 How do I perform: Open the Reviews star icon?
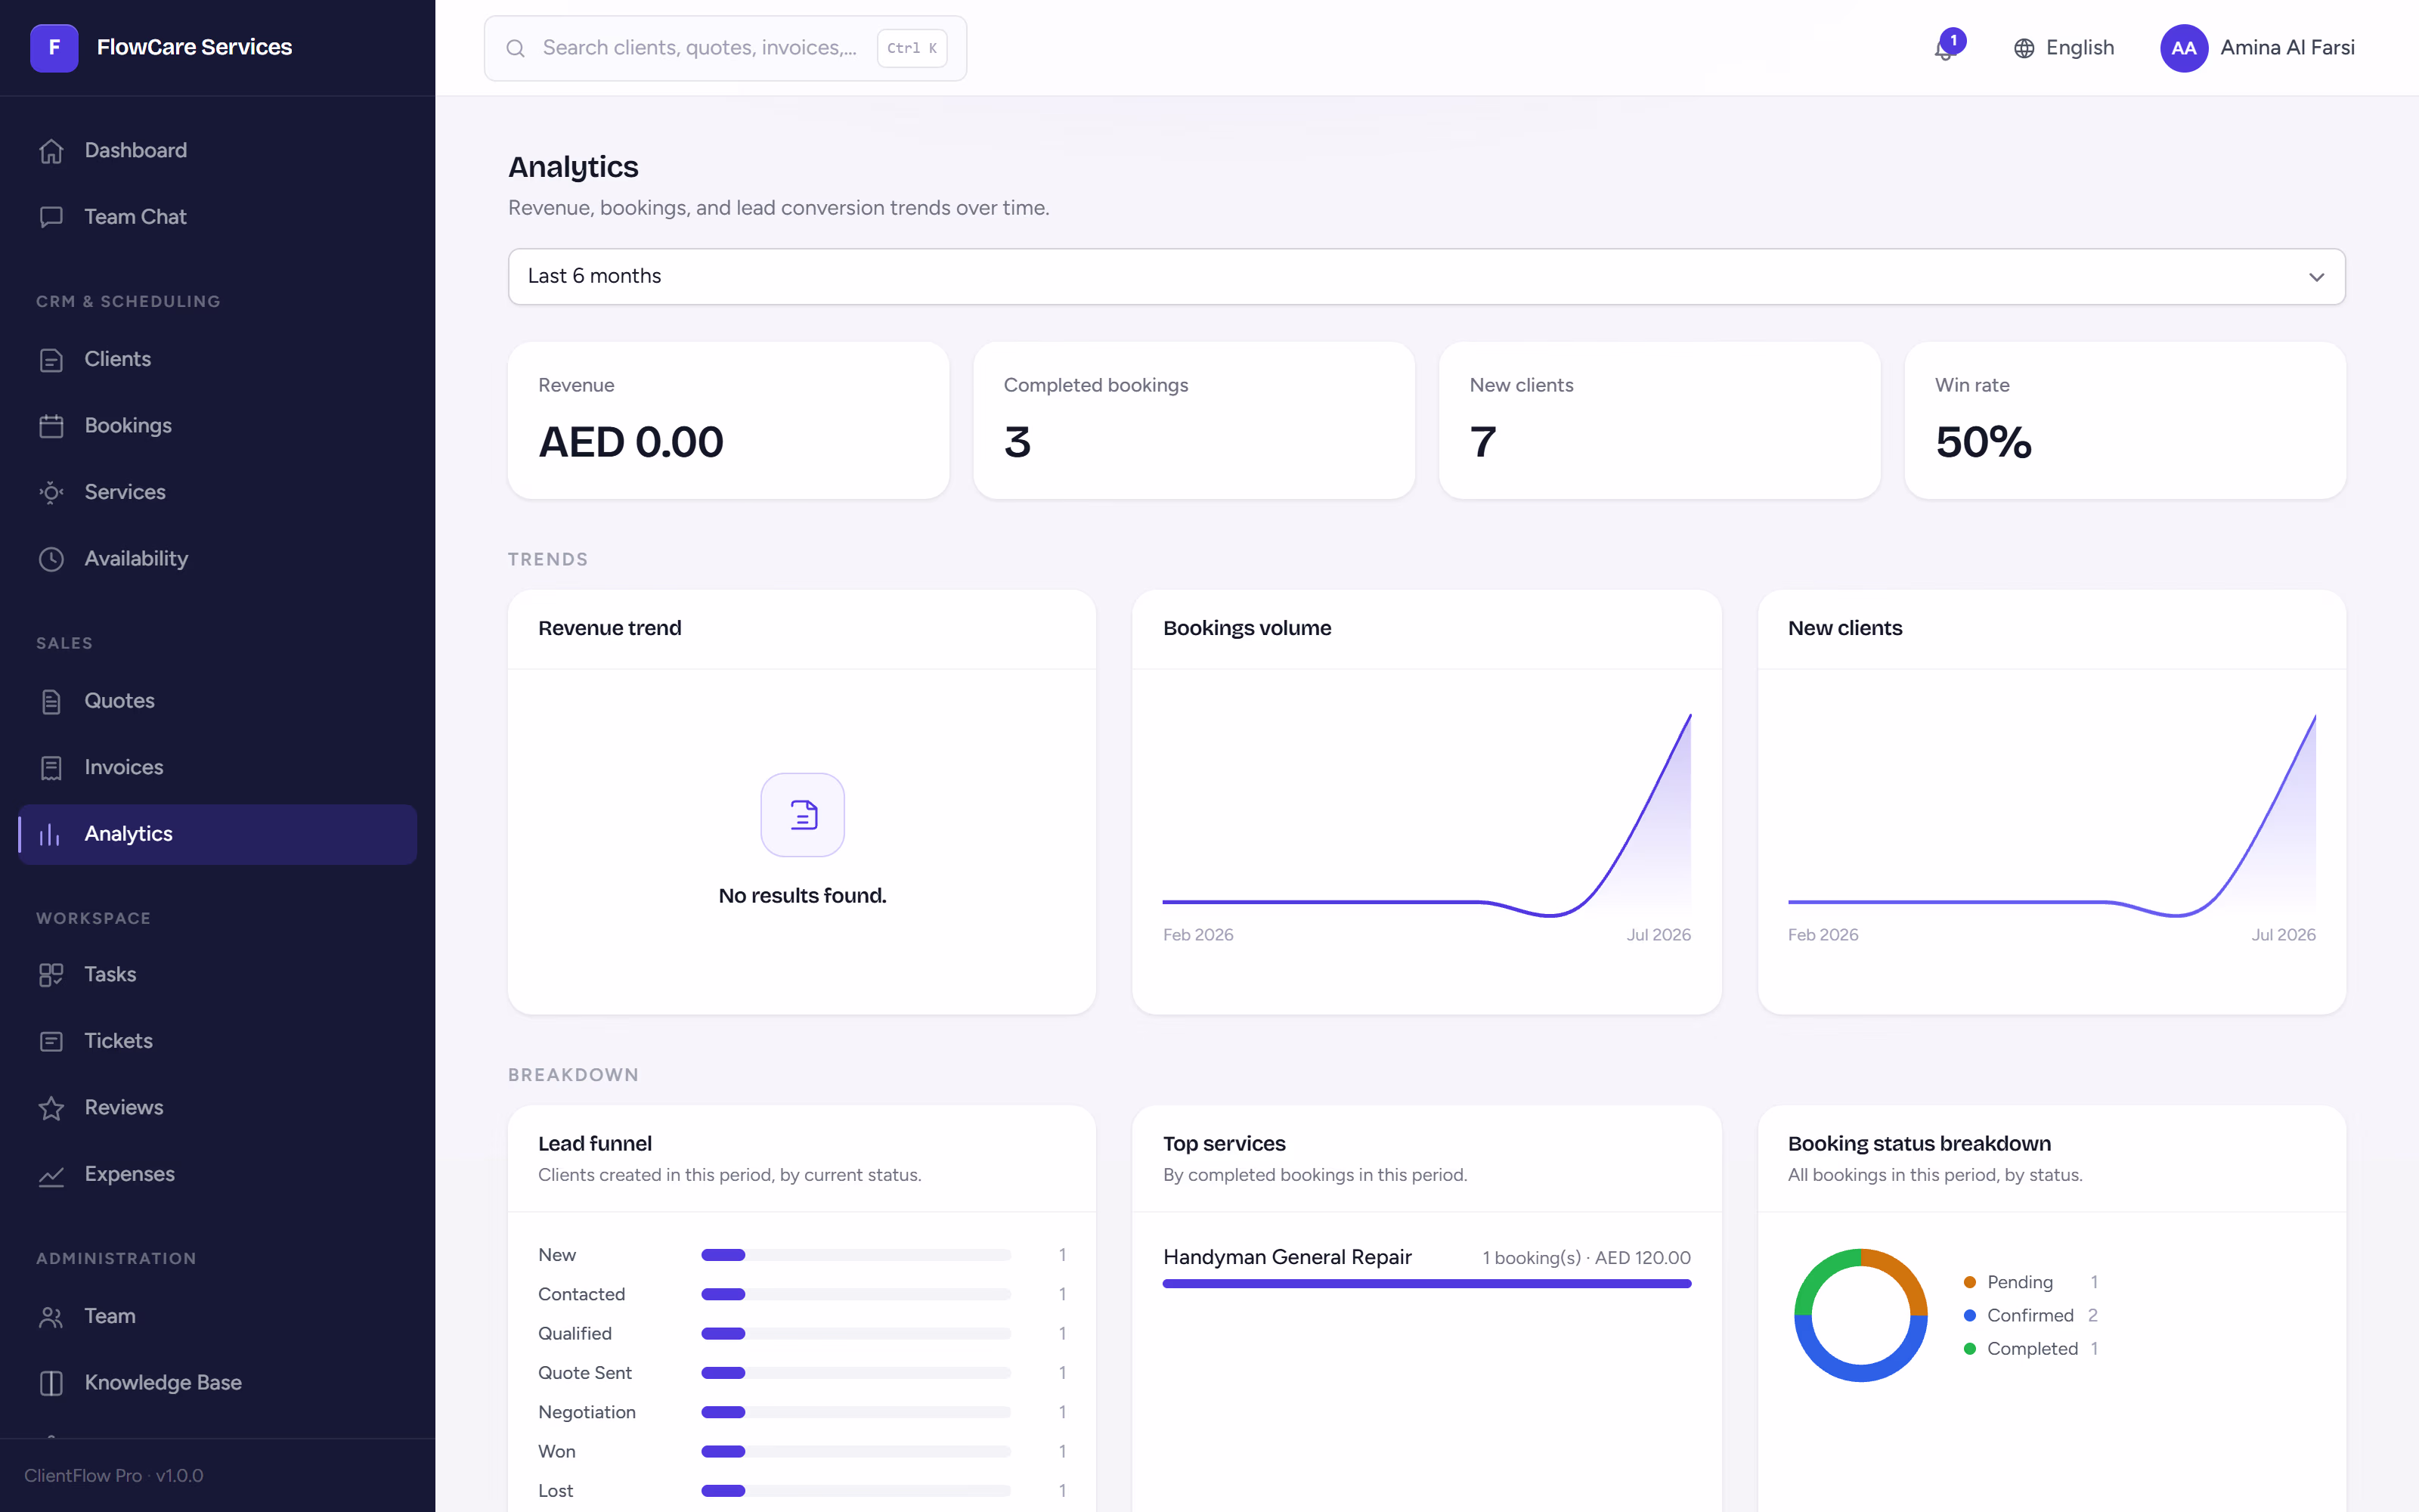[x=51, y=1108]
